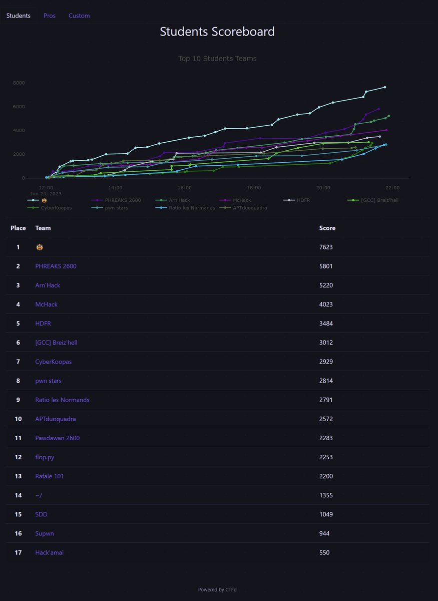Image resolution: width=438 pixels, height=601 pixels.
Task: Toggle [GCC] Breiz'hell series in legend
Action: tap(373, 200)
